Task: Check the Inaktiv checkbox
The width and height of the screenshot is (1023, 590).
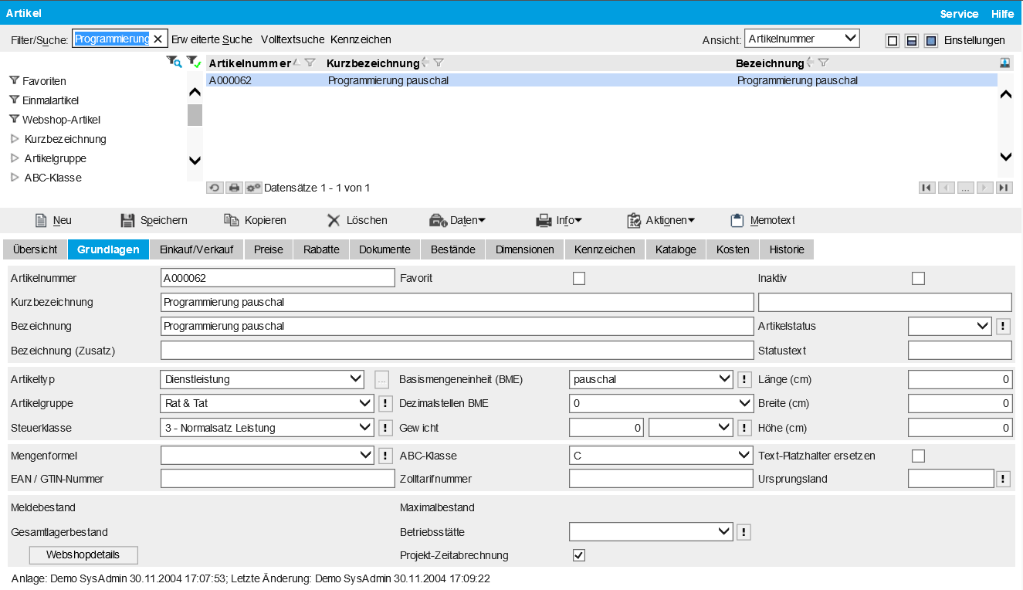Action: [918, 278]
